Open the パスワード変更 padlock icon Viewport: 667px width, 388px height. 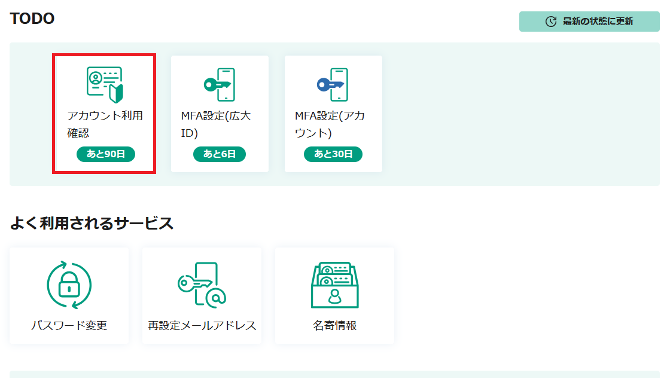click(x=69, y=286)
